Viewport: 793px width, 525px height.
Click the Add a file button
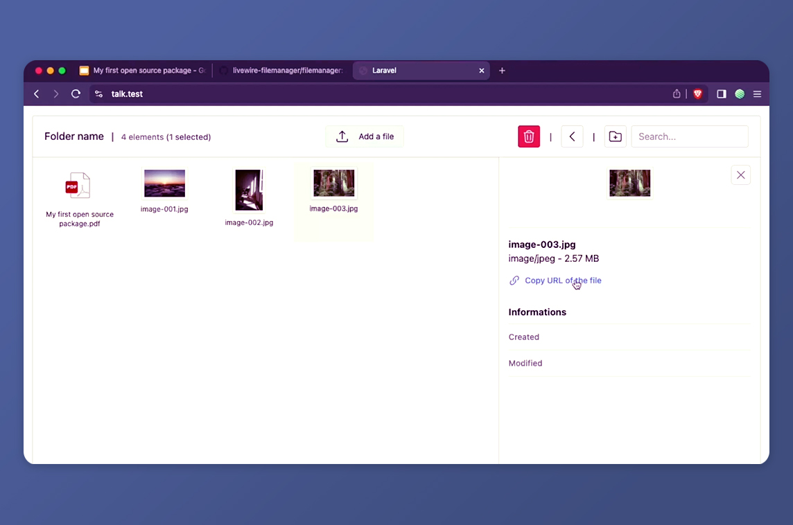[364, 136]
